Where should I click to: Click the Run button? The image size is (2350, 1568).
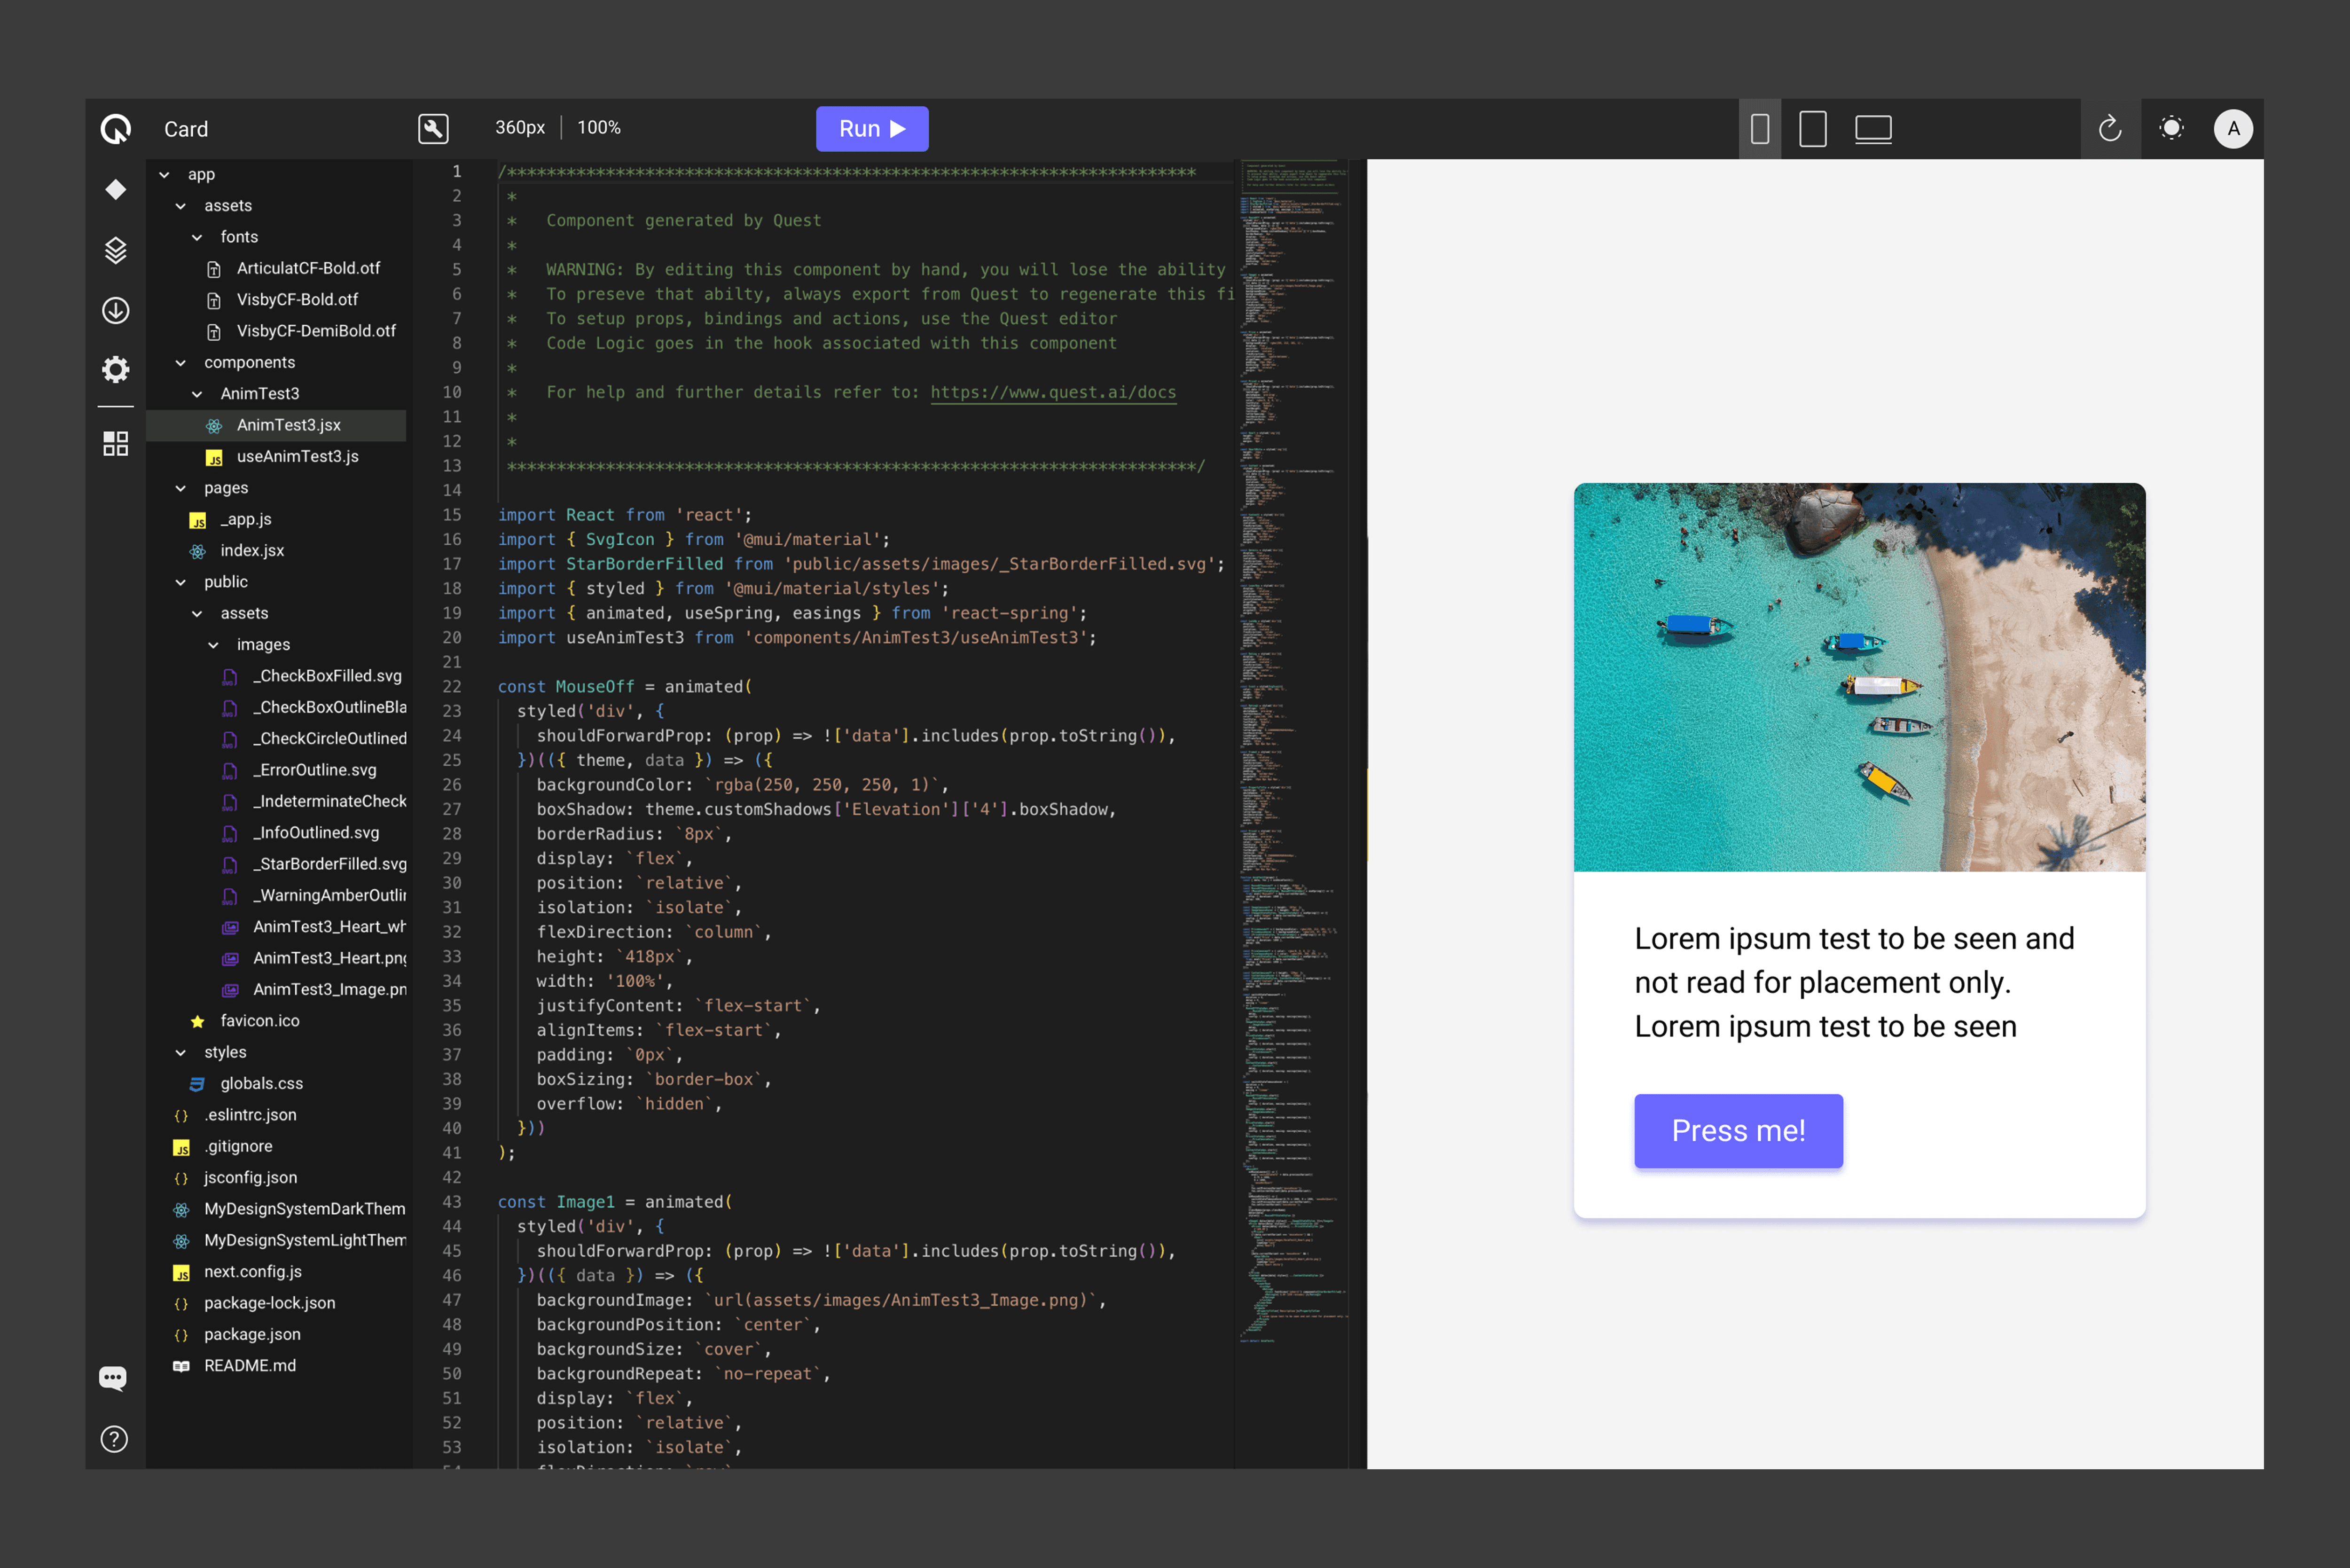pyautogui.click(x=871, y=129)
